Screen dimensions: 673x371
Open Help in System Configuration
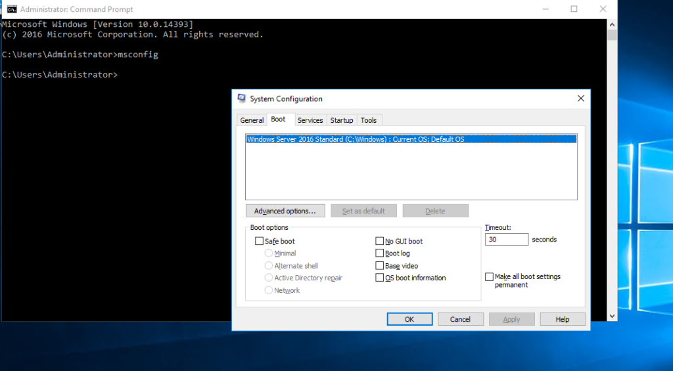click(x=563, y=319)
